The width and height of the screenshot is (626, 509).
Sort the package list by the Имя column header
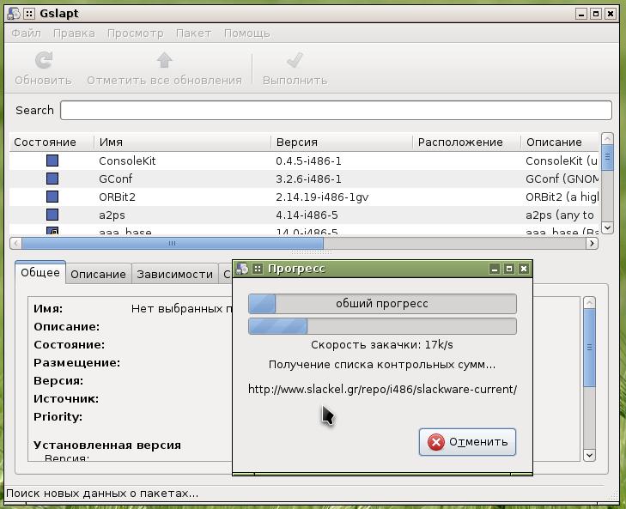tap(182, 142)
